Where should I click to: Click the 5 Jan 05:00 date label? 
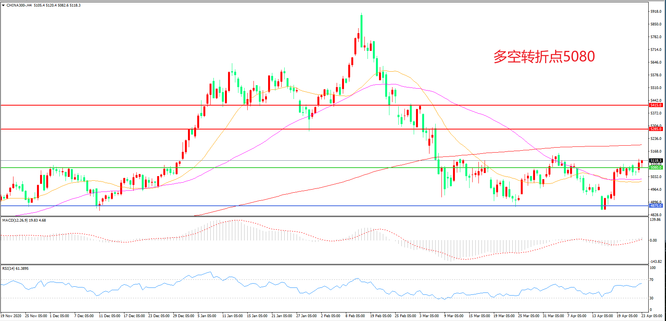pyautogui.click(x=207, y=316)
